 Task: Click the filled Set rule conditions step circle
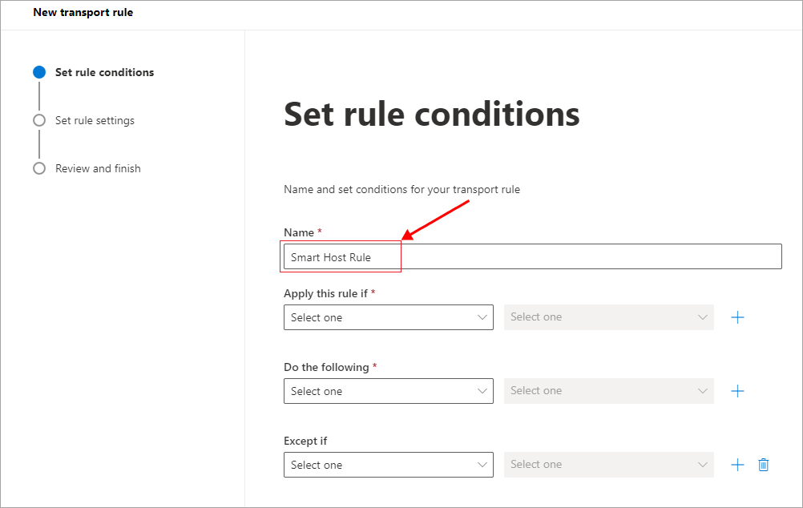tap(39, 72)
